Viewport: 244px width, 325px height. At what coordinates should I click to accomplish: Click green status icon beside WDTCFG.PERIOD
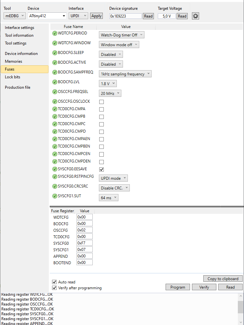[x=55, y=33]
